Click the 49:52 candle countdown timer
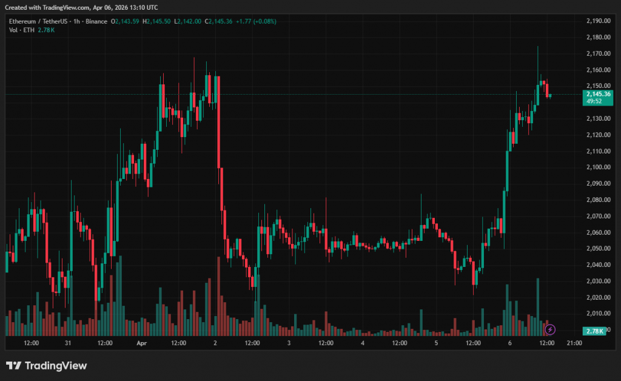 594,101
